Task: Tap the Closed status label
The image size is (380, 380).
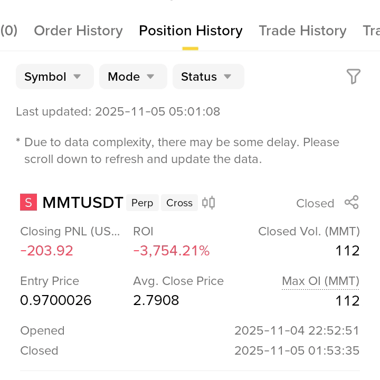Action: point(315,203)
